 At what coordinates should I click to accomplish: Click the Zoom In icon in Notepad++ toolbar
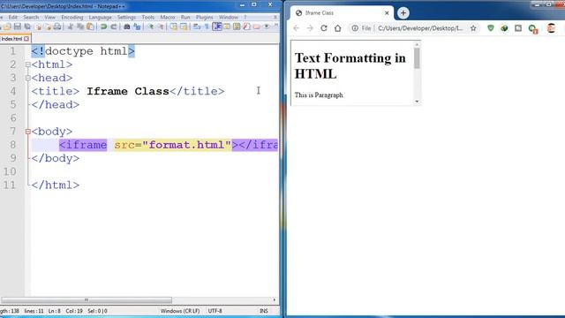point(151,26)
